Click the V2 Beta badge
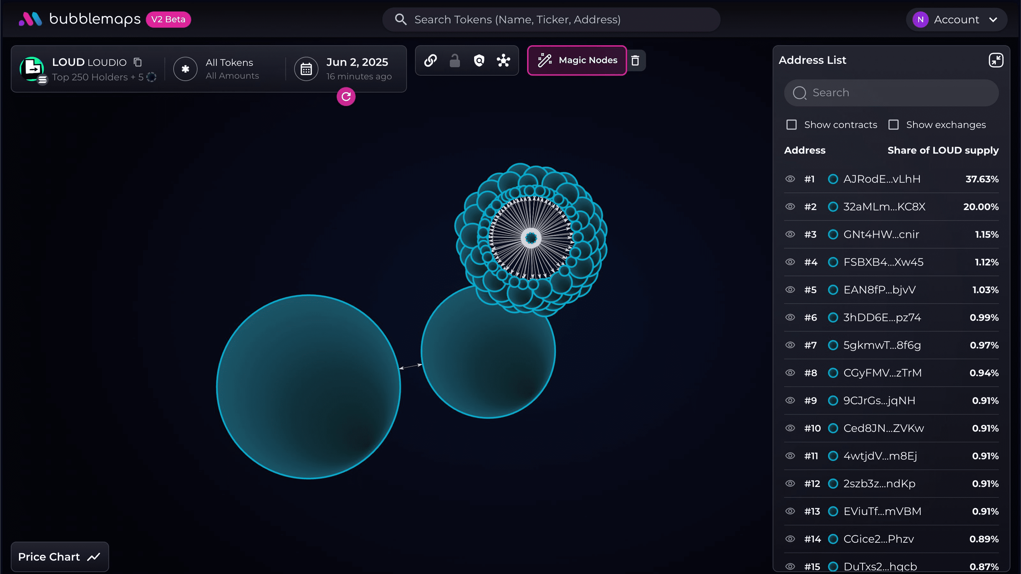1021x574 pixels. click(168, 19)
